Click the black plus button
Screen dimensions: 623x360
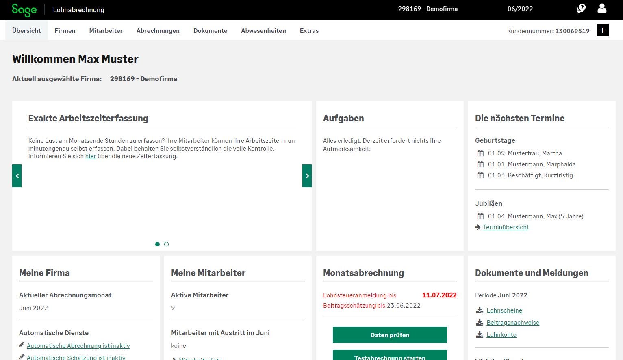pos(603,30)
